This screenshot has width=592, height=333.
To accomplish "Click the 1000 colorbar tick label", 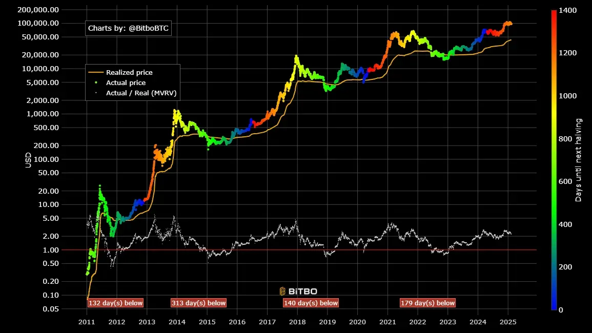I will (x=568, y=96).
